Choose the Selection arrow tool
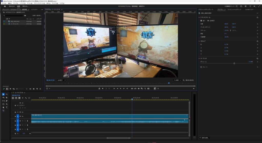The image size is (262, 143). click(3, 94)
